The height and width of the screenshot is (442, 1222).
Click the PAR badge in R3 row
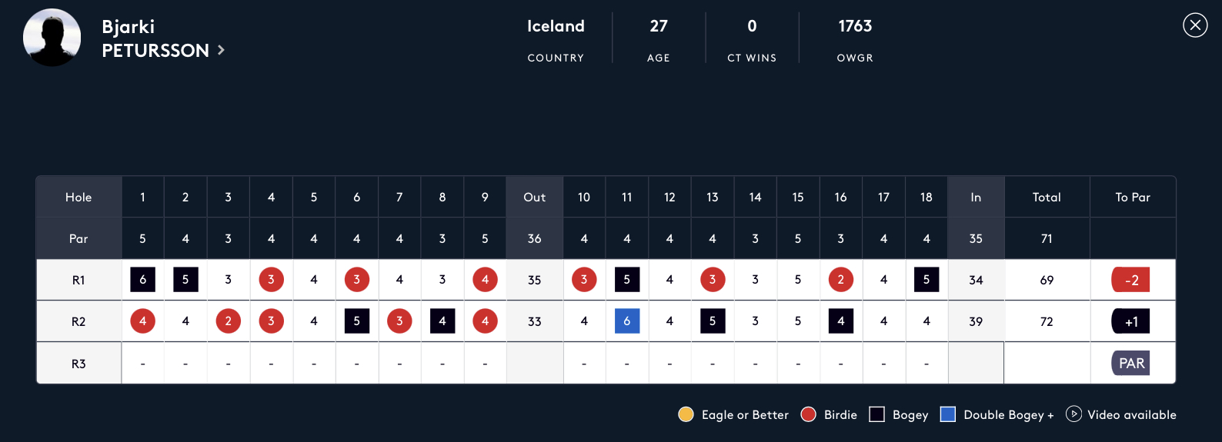click(x=1131, y=363)
